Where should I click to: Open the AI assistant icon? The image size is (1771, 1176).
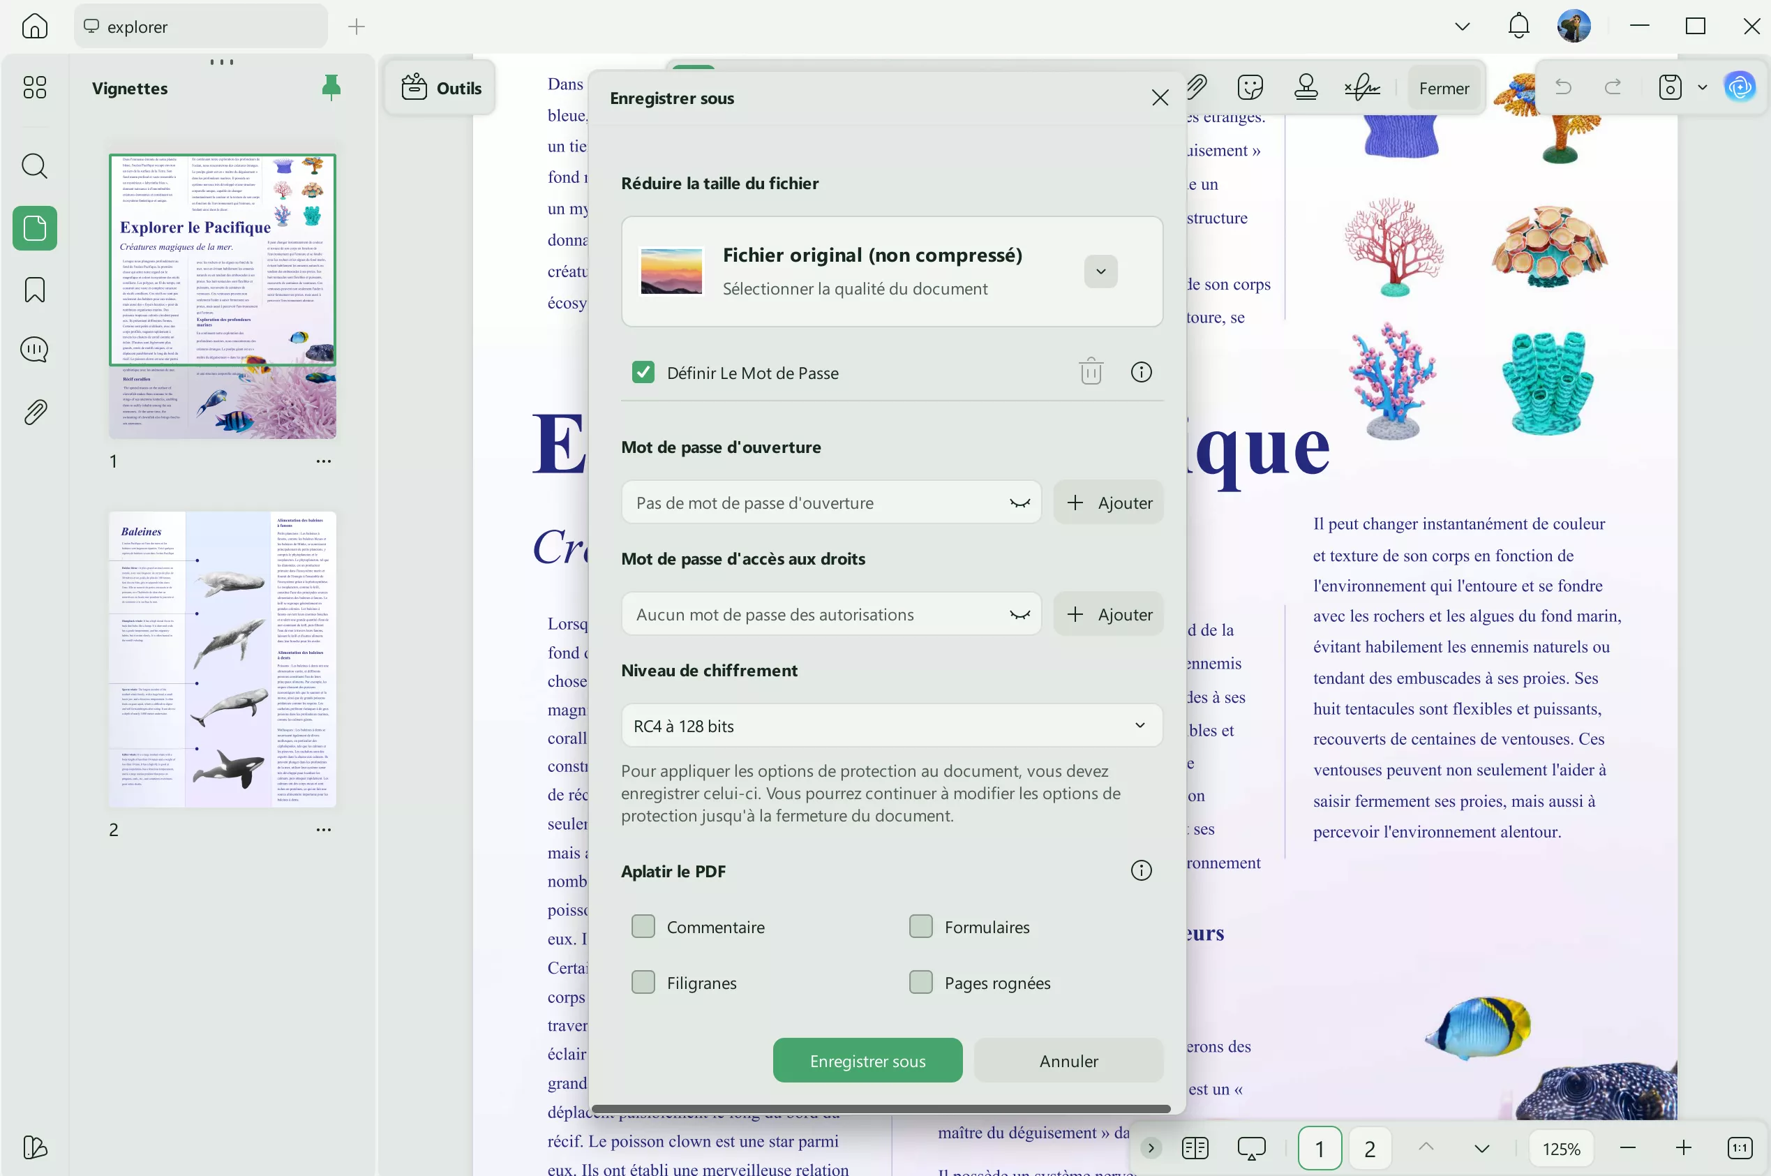pyautogui.click(x=1740, y=88)
